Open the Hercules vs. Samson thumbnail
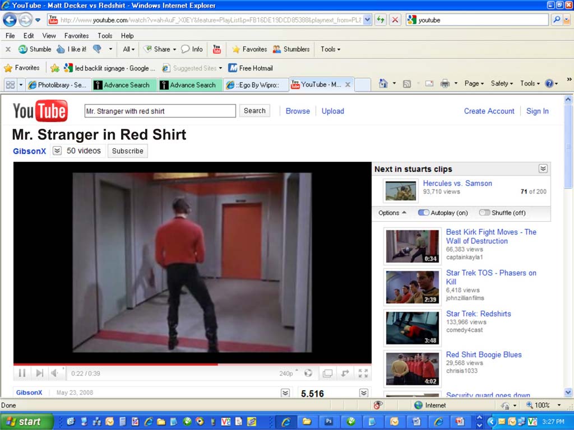The width and height of the screenshot is (574, 430). coord(400,190)
